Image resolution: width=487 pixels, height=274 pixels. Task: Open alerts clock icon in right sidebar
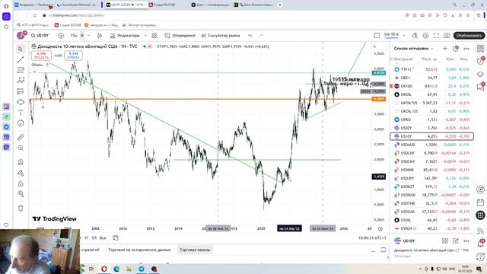click(x=480, y=61)
